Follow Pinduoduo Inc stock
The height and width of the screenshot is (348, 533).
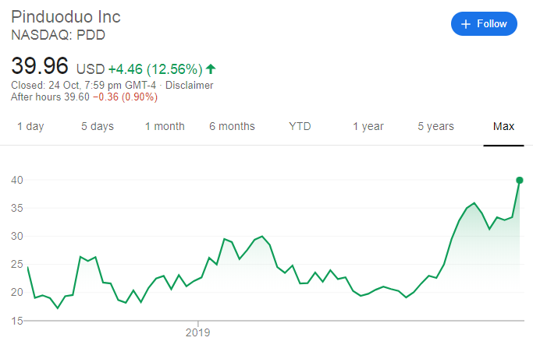[x=484, y=24]
